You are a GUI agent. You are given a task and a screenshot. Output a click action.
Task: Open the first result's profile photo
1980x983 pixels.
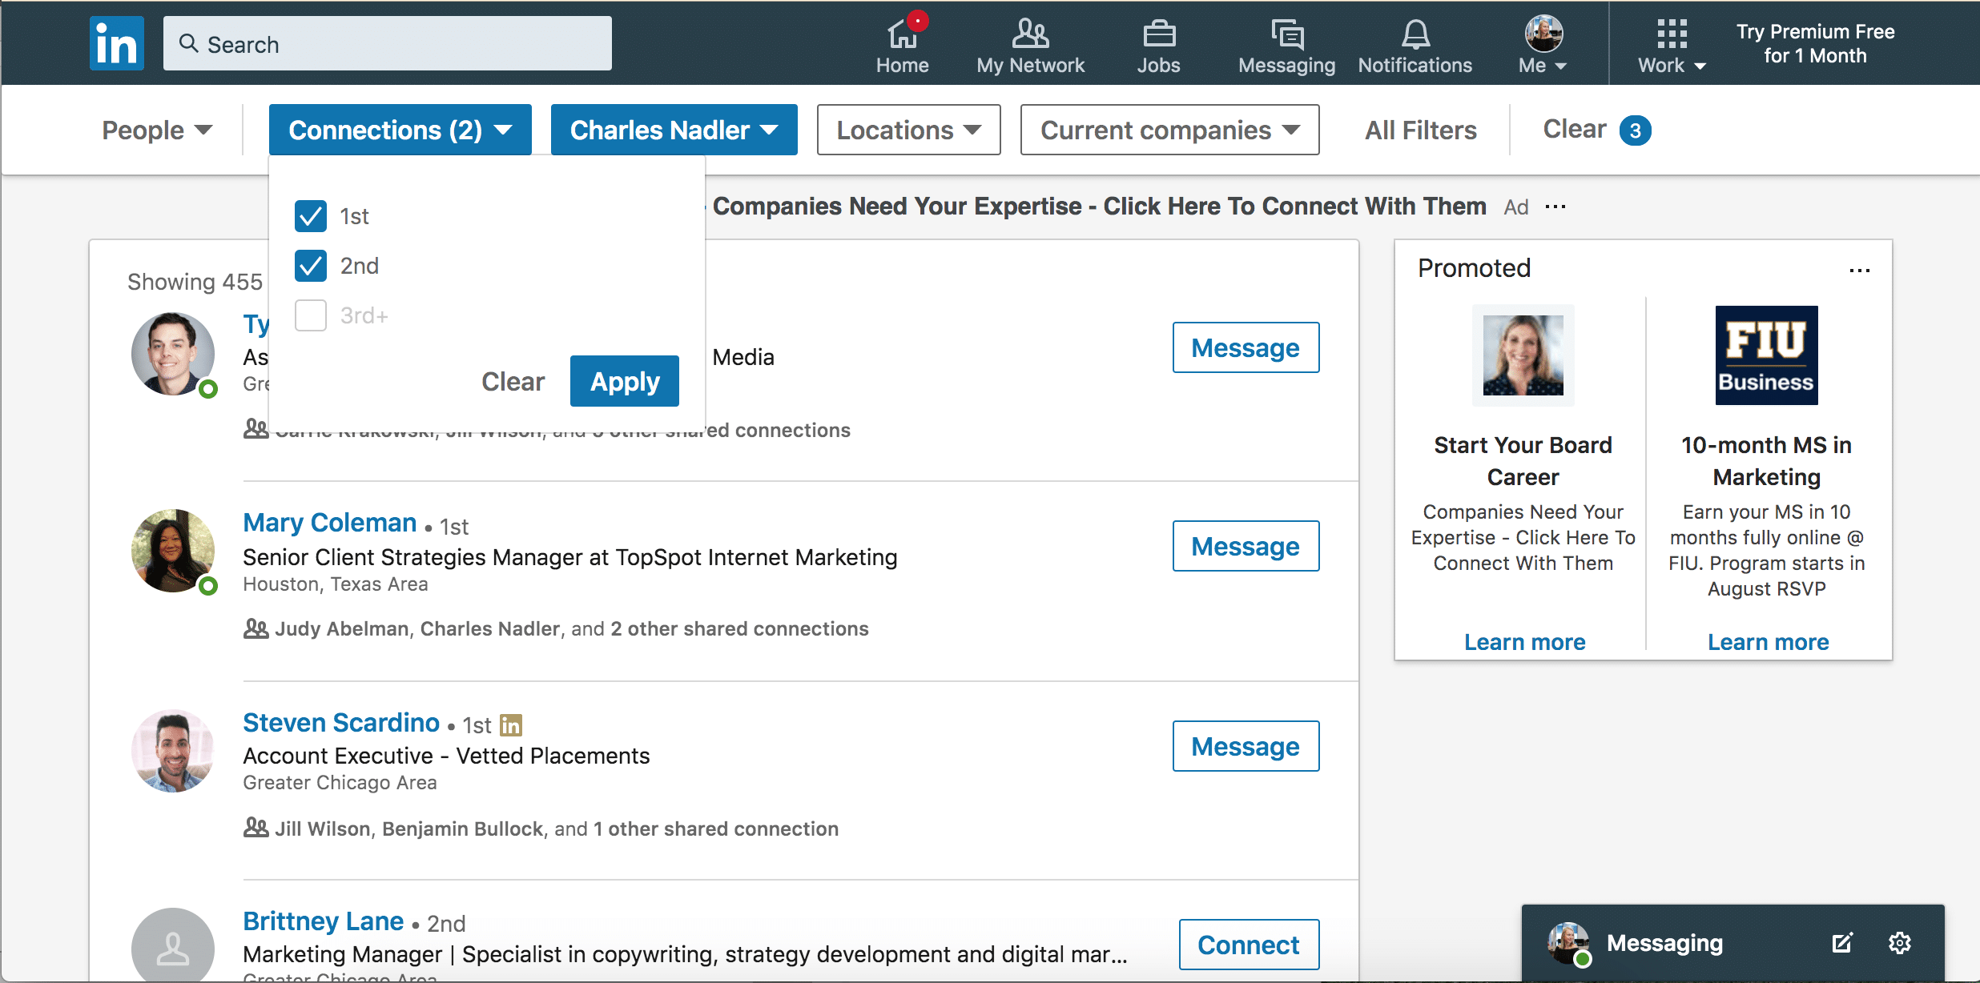(x=173, y=354)
